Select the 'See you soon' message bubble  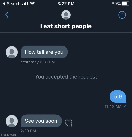[41, 121]
